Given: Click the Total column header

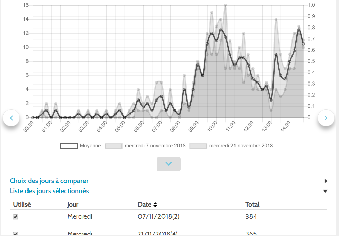Looking at the screenshot, I should pyautogui.click(x=252, y=204).
